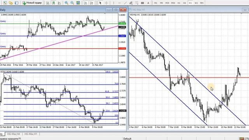The width and height of the screenshot is (249, 140).
Task: Click the '10 Mar 08:00' date on H1 chart
Action: point(226,127)
